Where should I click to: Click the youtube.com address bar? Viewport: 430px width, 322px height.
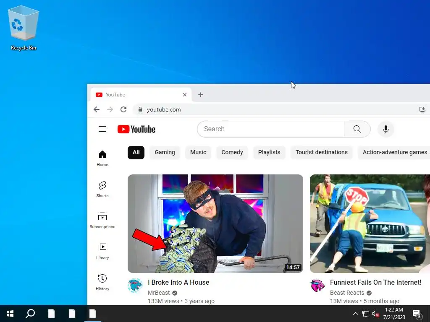pyautogui.click(x=280, y=109)
